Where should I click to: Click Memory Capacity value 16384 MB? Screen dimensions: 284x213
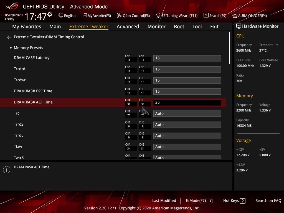[244, 126]
